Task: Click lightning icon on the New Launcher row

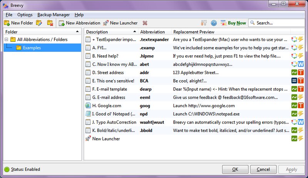Action: tap(301, 138)
